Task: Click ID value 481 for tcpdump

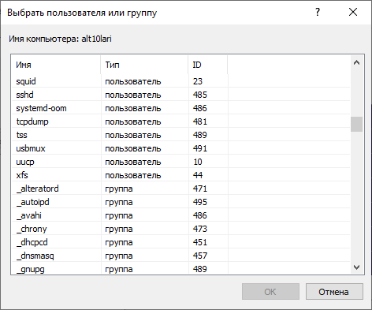Action: [200, 121]
